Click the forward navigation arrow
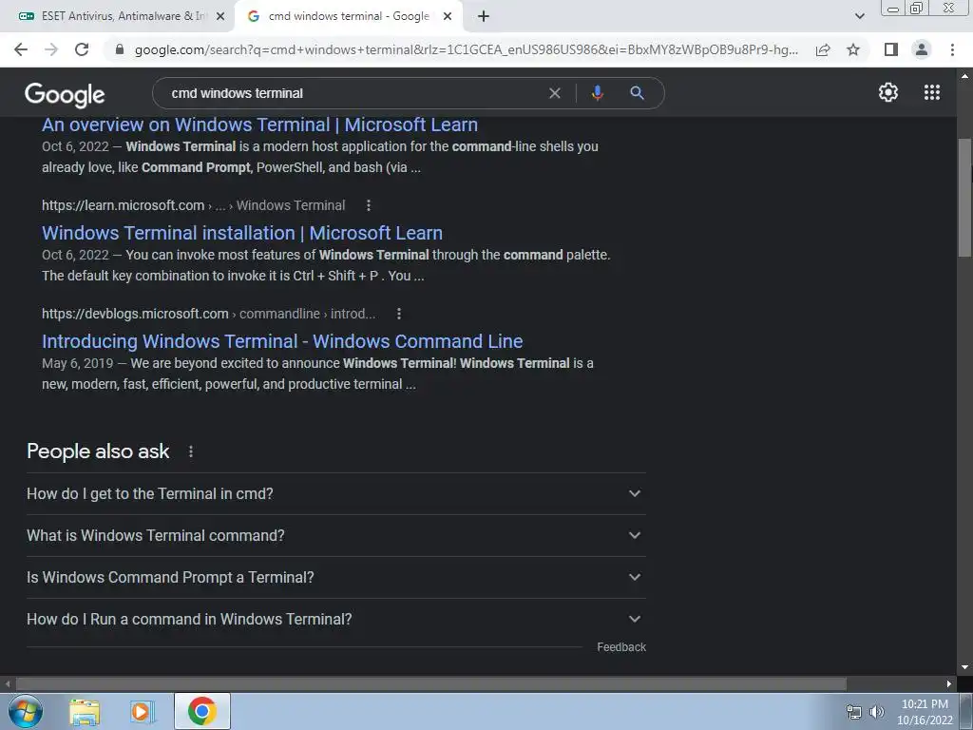Image resolution: width=973 pixels, height=730 pixels. (x=51, y=49)
